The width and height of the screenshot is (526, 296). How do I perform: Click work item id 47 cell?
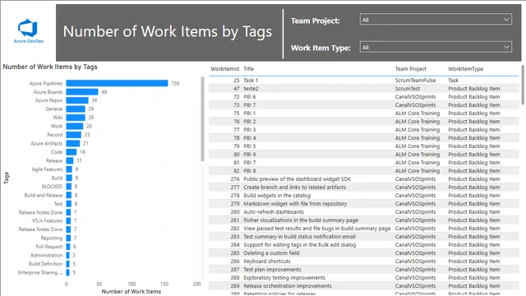point(237,89)
